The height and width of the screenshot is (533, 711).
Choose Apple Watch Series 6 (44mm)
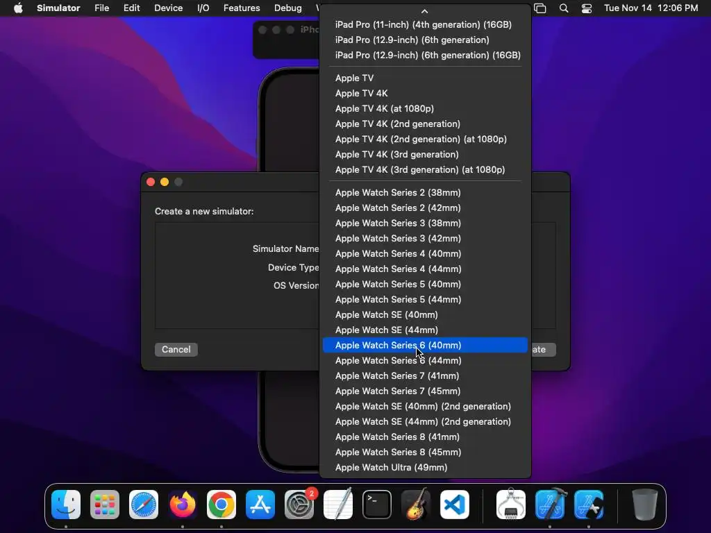click(x=426, y=361)
